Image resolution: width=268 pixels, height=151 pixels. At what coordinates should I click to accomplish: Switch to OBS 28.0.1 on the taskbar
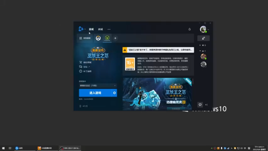70,148
